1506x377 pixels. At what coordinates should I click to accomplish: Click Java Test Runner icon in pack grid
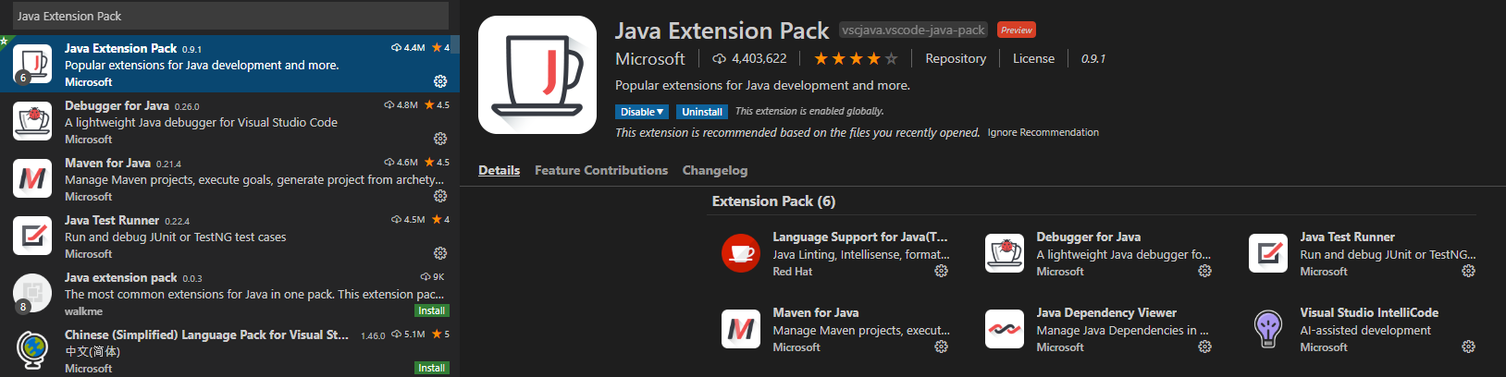point(1268,253)
